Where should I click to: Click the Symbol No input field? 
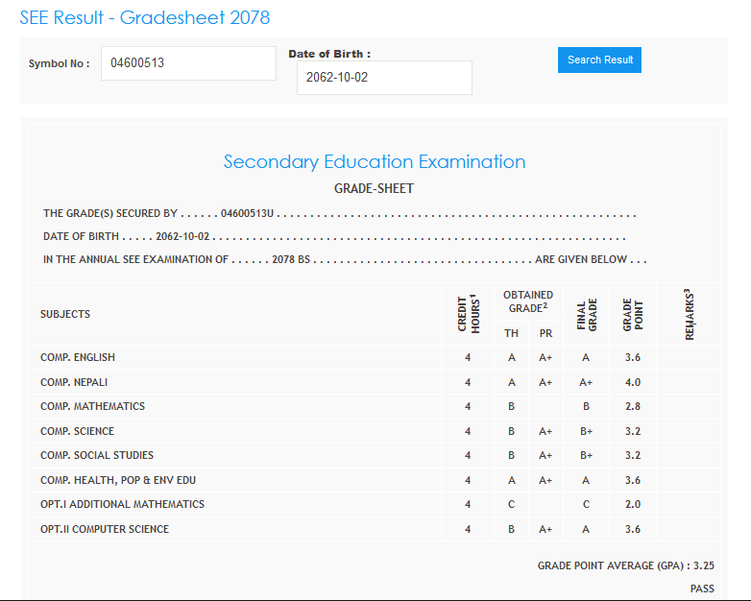[x=188, y=63]
